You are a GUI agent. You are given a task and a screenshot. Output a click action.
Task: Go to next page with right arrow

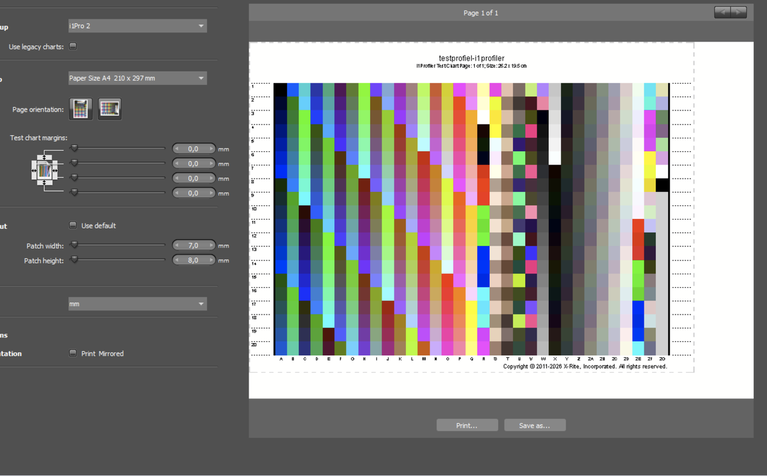tap(738, 13)
